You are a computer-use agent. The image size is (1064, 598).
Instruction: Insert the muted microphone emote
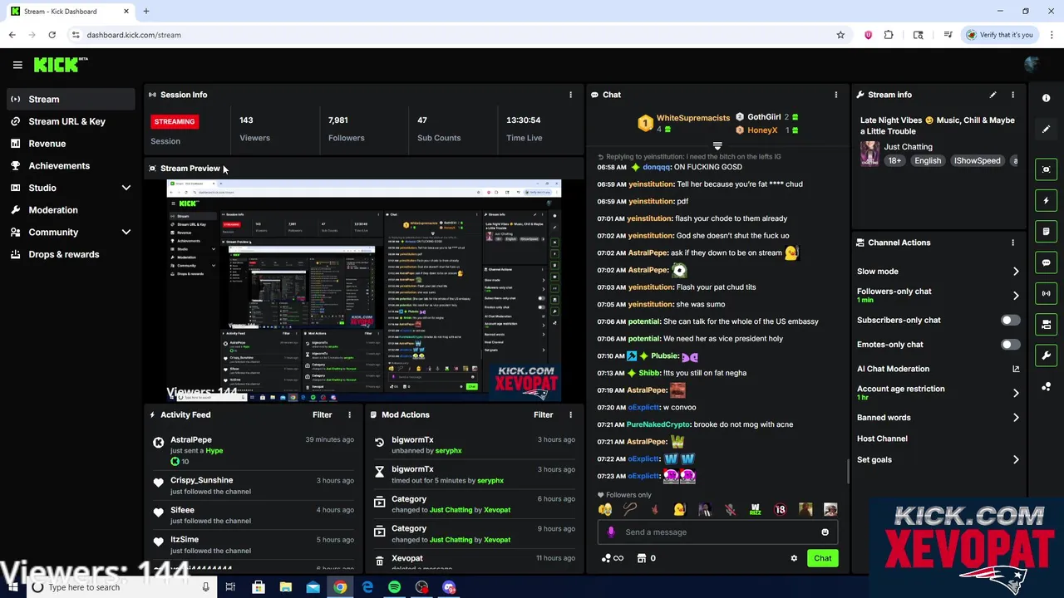coord(730,510)
